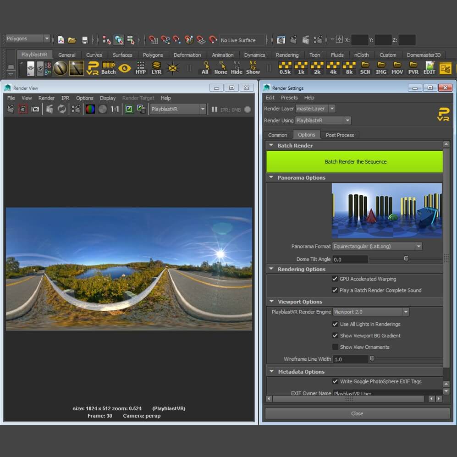Select the Domemaster3D shelf tab

click(424, 55)
